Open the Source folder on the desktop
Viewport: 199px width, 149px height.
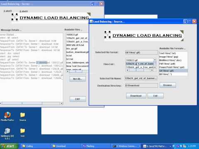(x=23, y=117)
